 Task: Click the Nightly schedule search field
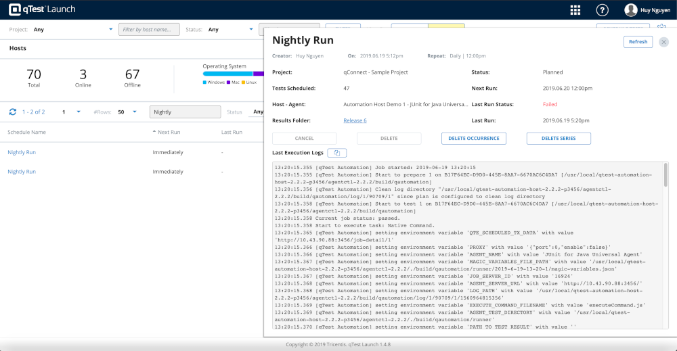click(185, 112)
